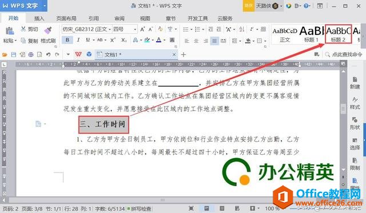366x213 pixels.
Task: Open the font size dropdown 四号
Action: (135, 30)
